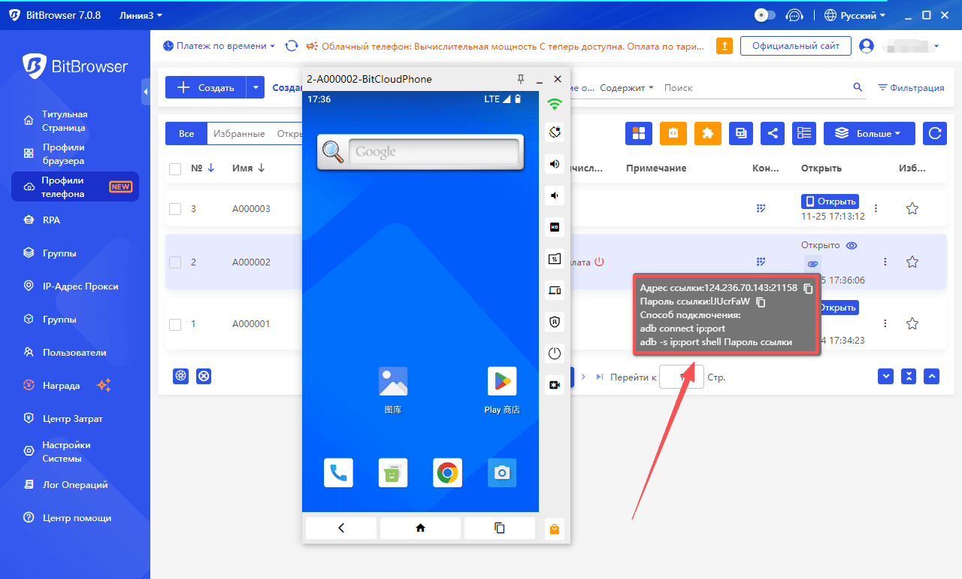
Task: Tick the checkbox for profile A000001
Action: point(175,324)
